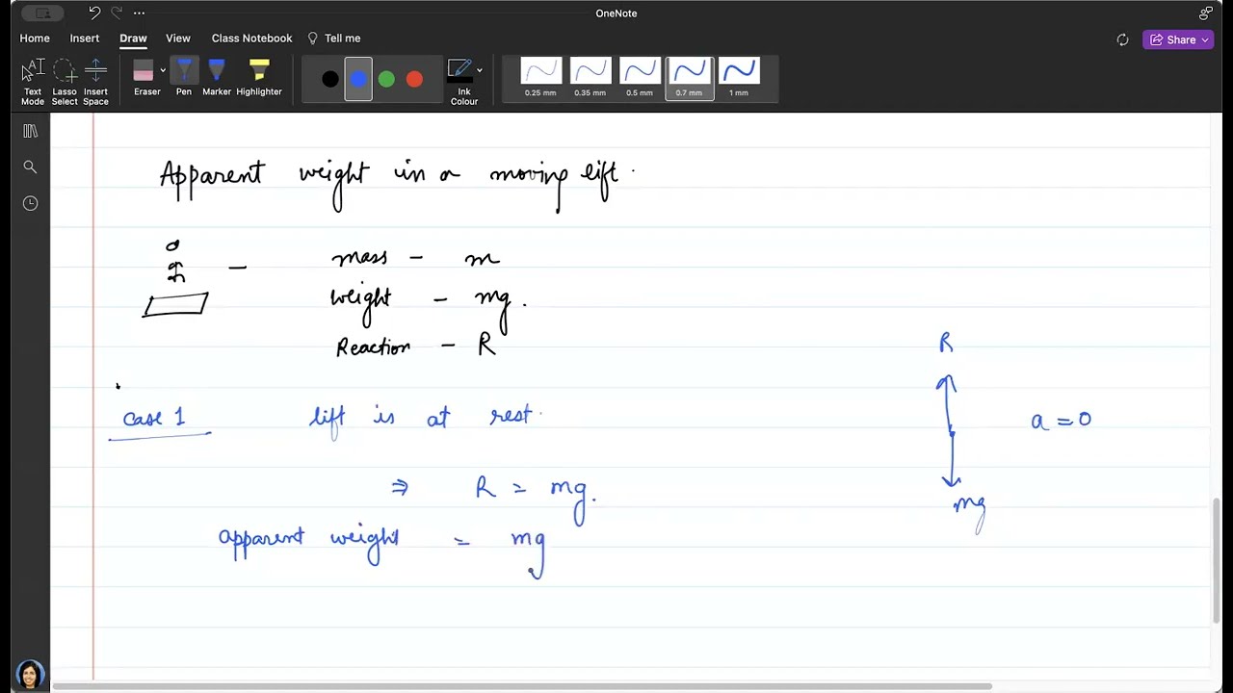Click the sync status icon

click(1122, 39)
